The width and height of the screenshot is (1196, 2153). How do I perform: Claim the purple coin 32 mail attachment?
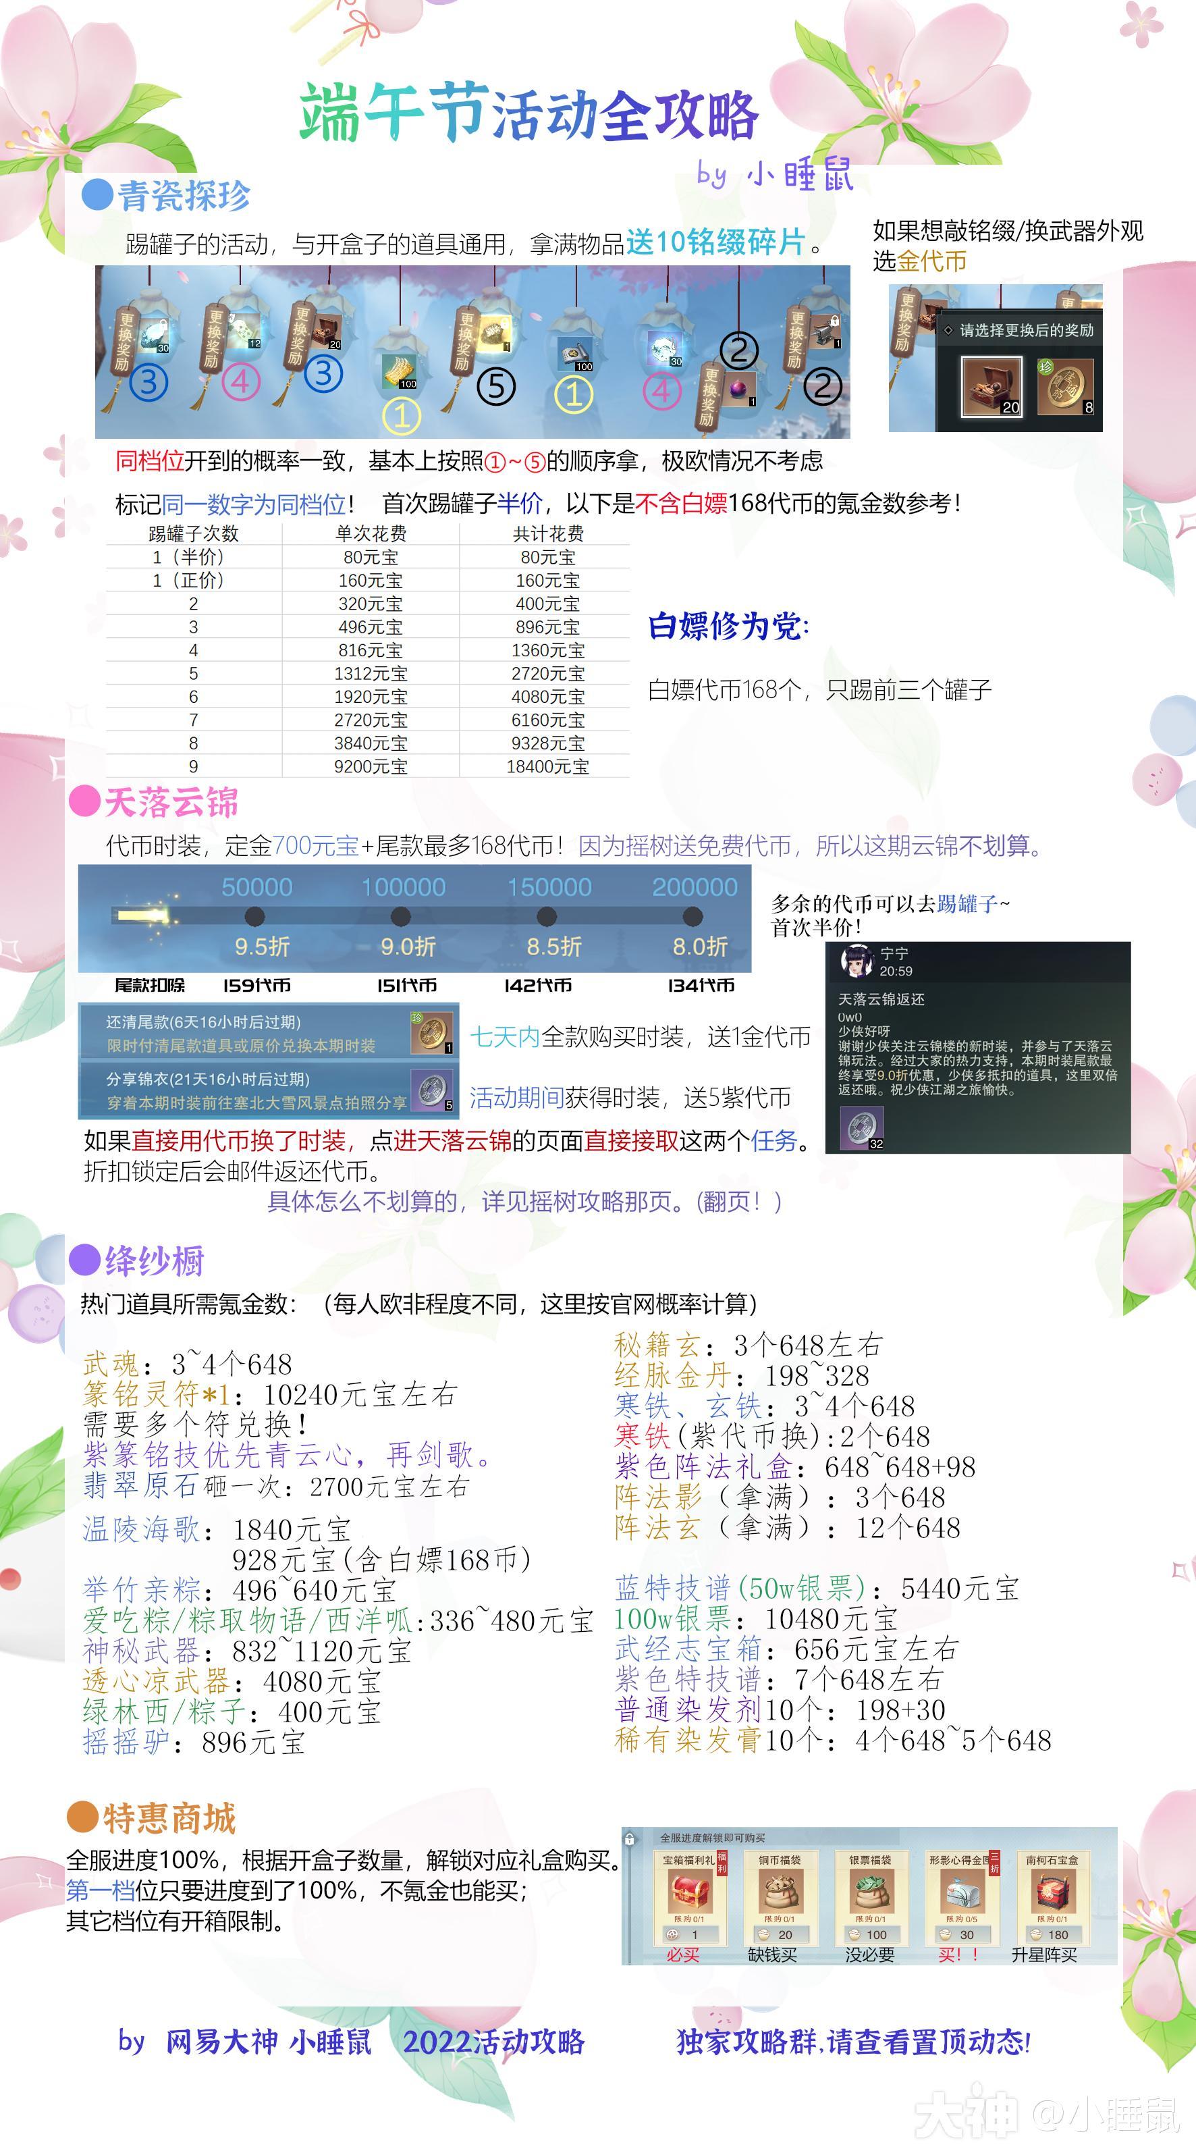coord(861,1127)
